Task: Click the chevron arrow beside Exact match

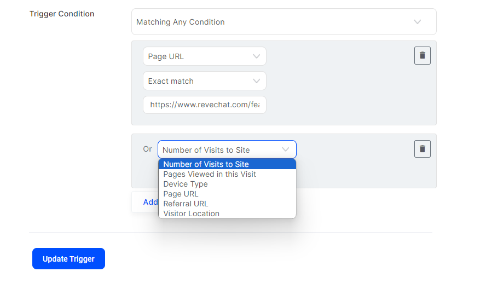Action: click(256, 81)
